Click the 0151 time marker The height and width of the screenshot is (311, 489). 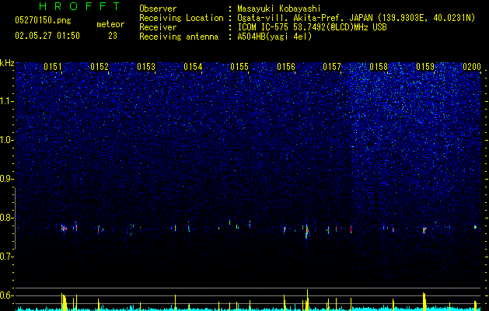tap(53, 67)
